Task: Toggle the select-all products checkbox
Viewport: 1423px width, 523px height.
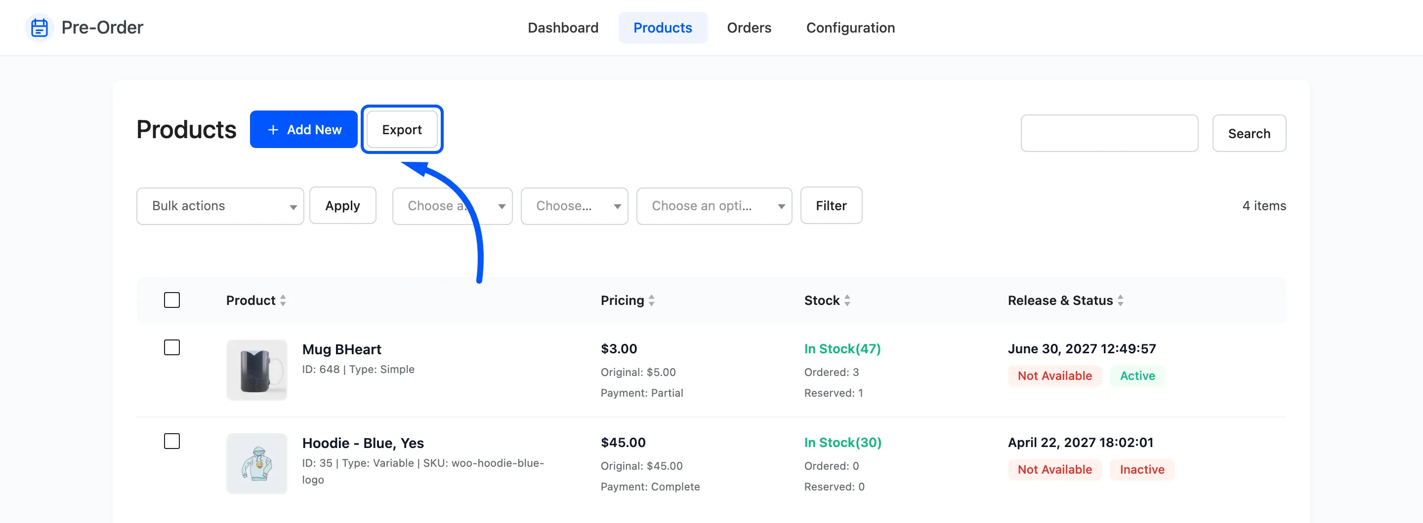Action: tap(172, 300)
